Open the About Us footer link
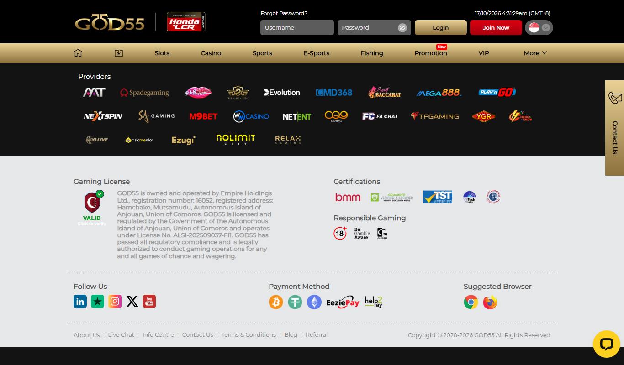This screenshot has height=365, width=624. click(x=86, y=335)
